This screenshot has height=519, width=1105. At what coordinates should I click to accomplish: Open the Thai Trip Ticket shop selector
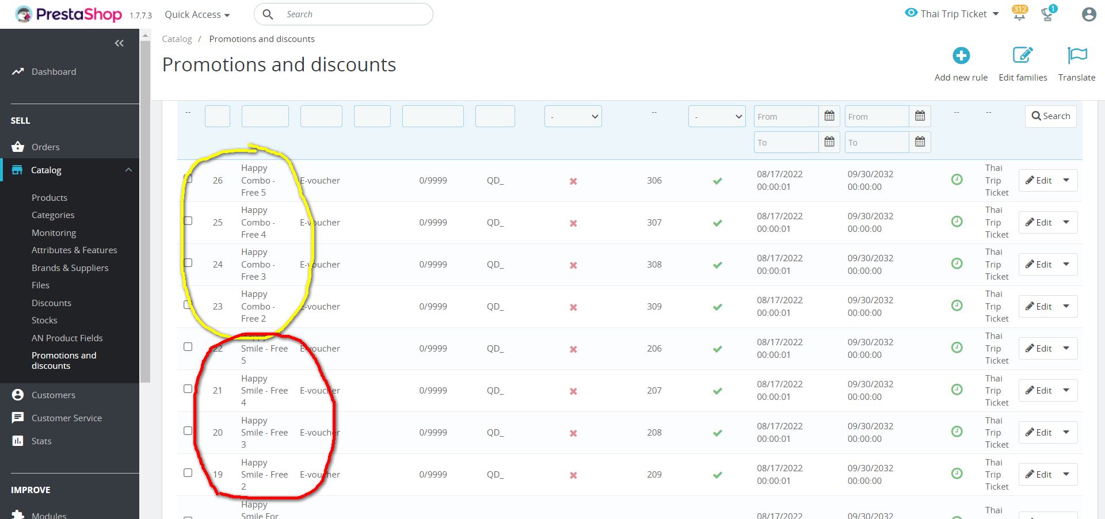[952, 14]
